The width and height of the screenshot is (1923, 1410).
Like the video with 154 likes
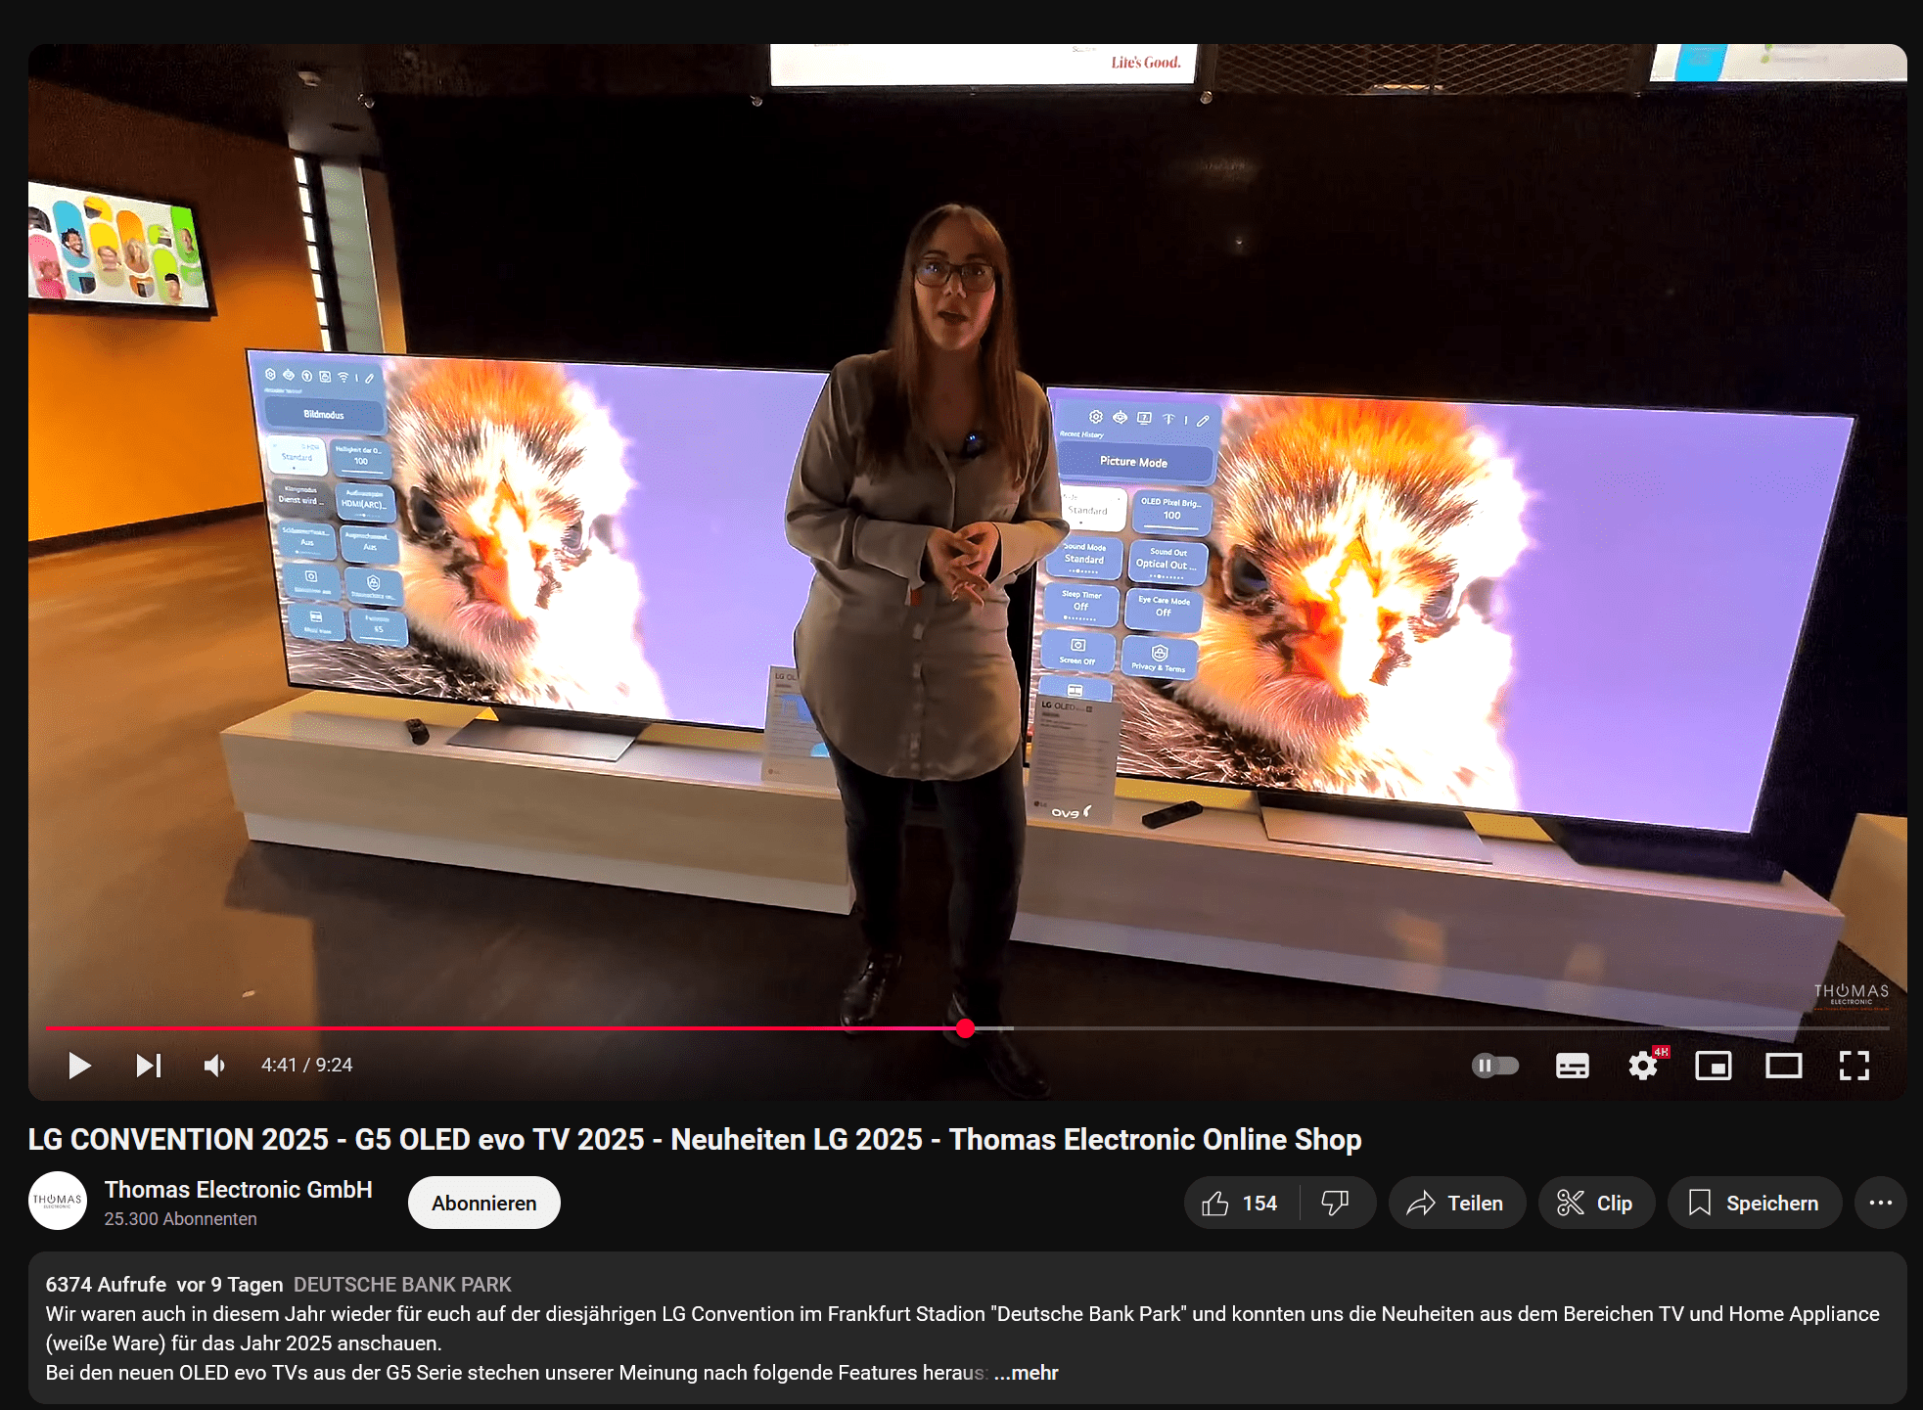1241,1203
